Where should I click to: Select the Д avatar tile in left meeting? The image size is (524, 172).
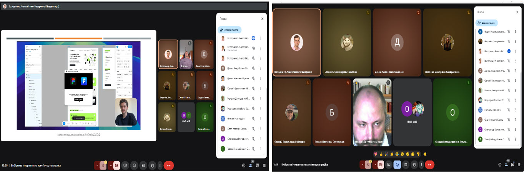point(205,54)
